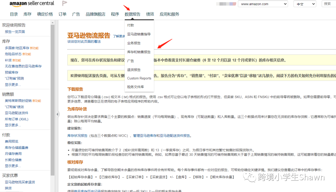The width and height of the screenshot is (336, 192).
Task: Expand 显示更多 under the 库存 section
Action: [13, 85]
